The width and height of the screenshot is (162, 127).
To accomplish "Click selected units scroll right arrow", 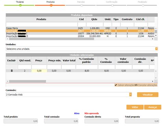I will [153, 81].
